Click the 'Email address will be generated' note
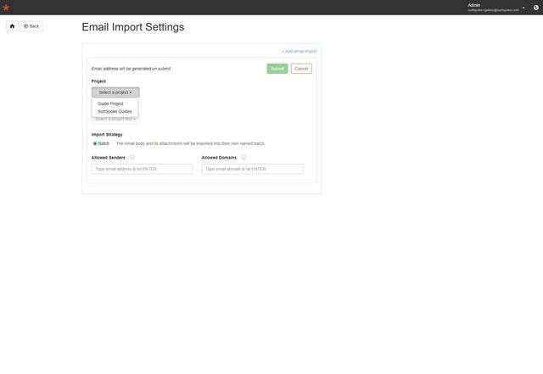Screen dimensions: 543x374 (131, 69)
